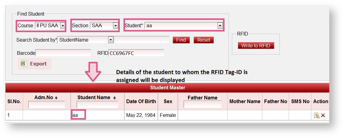Click the Barcode input field
The width and height of the screenshot is (344, 138).
(63, 53)
